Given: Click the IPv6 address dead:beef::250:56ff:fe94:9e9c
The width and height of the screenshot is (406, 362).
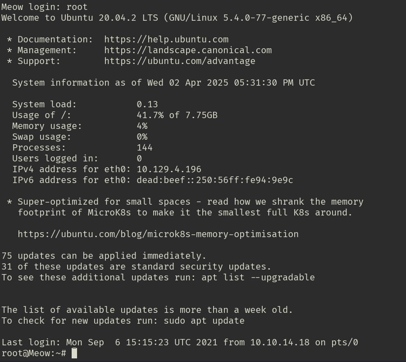Looking at the screenshot, I should [x=215, y=180].
